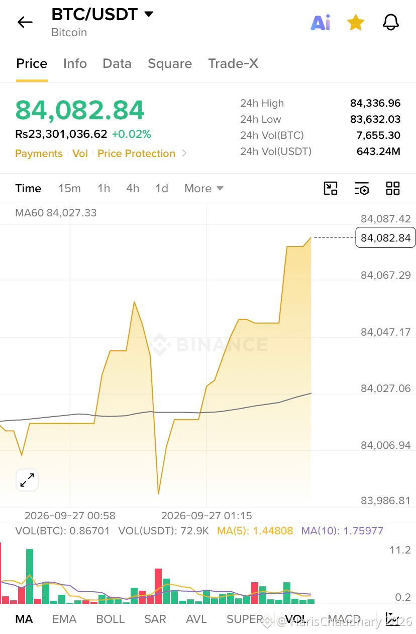The image size is (416, 634).
Task: Open price alert bell icon
Action: 391,22
